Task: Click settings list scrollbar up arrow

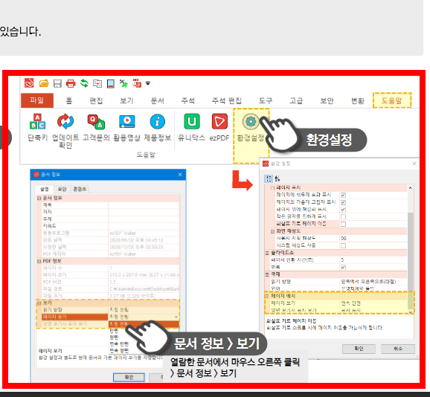Action: click(x=410, y=188)
